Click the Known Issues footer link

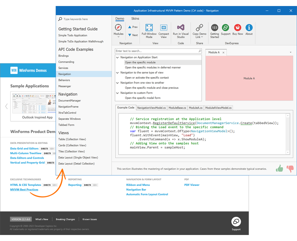(90, 219)
